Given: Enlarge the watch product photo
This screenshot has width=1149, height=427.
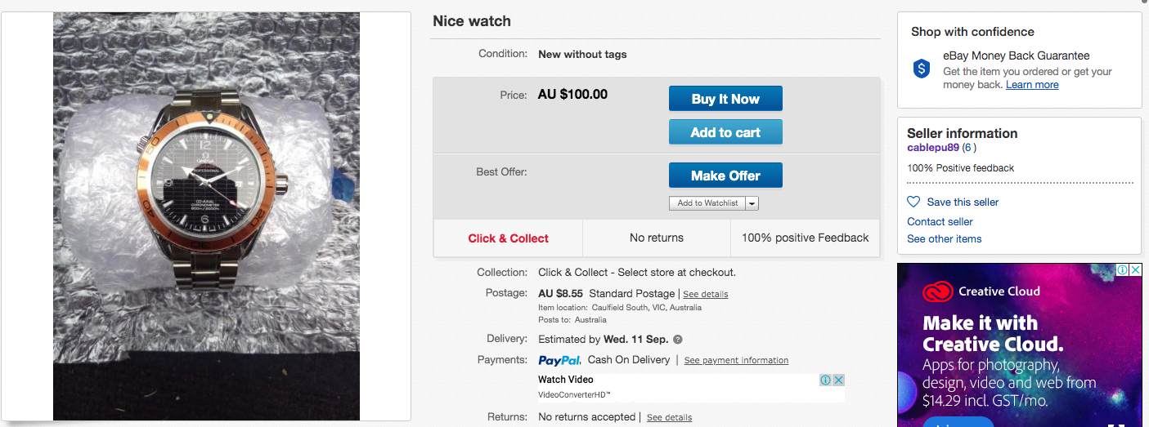Looking at the screenshot, I should [206, 216].
